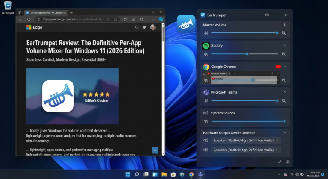Open a new tab in Edge
328x179 pixels.
click(71, 13)
